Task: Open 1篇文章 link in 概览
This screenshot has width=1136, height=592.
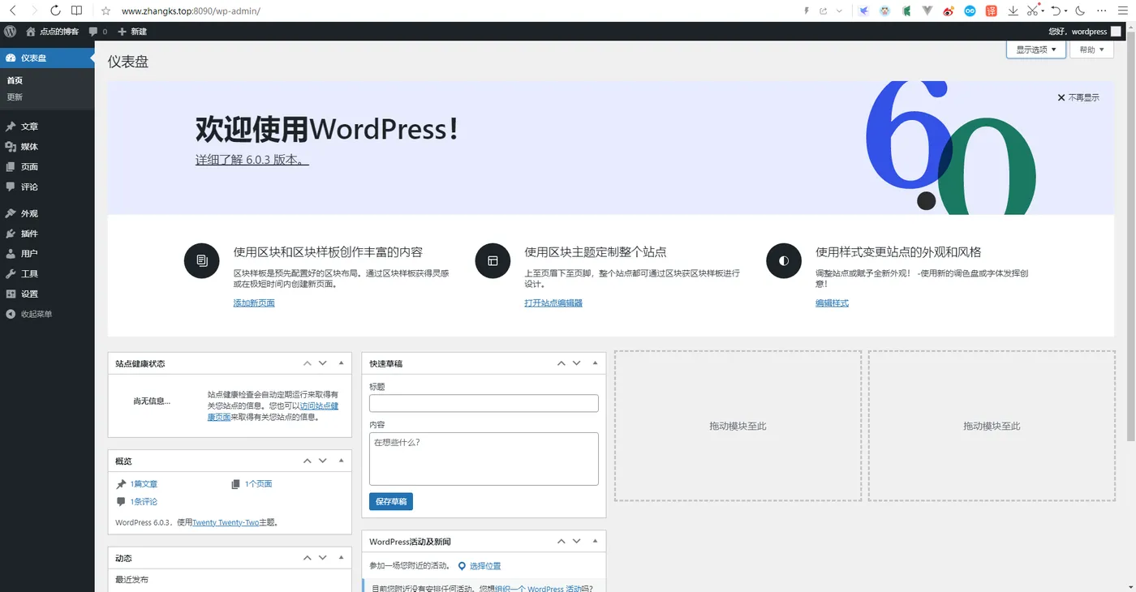Action: pyautogui.click(x=144, y=484)
